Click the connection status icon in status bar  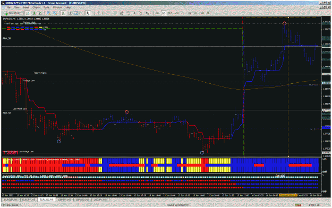pos(298,205)
